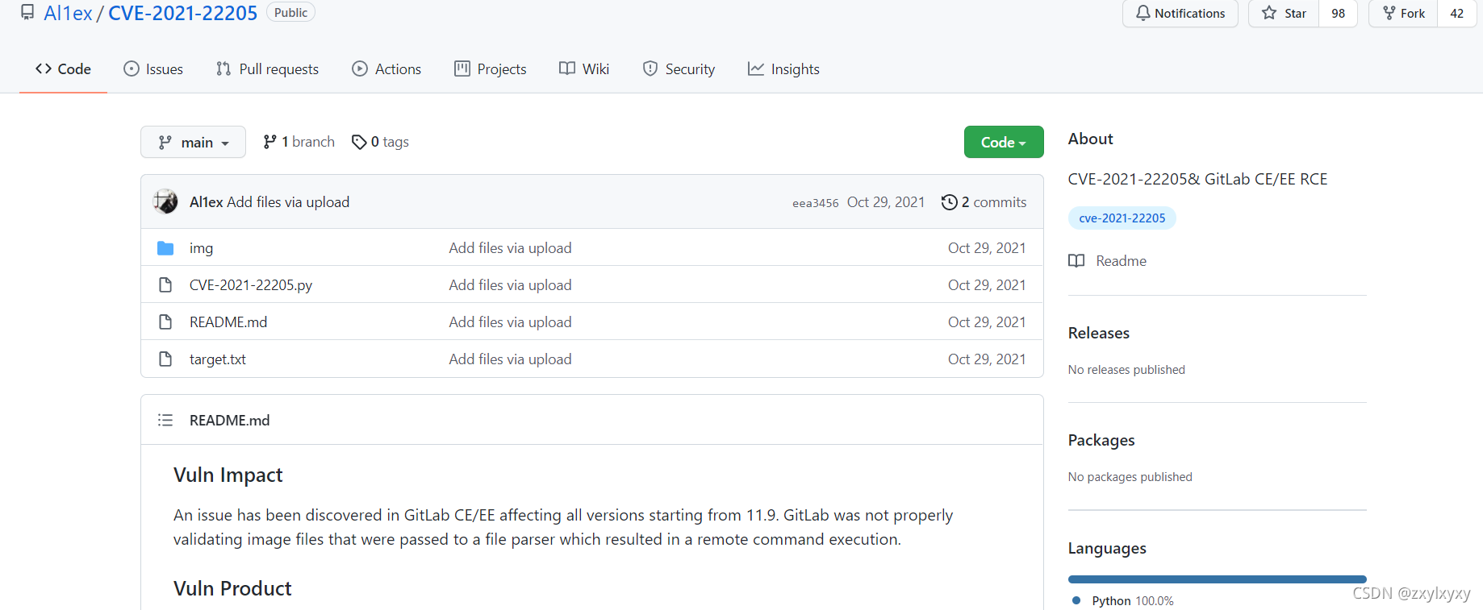View the 42 forks count
Screen dimensions: 1483x610
point(1456,13)
